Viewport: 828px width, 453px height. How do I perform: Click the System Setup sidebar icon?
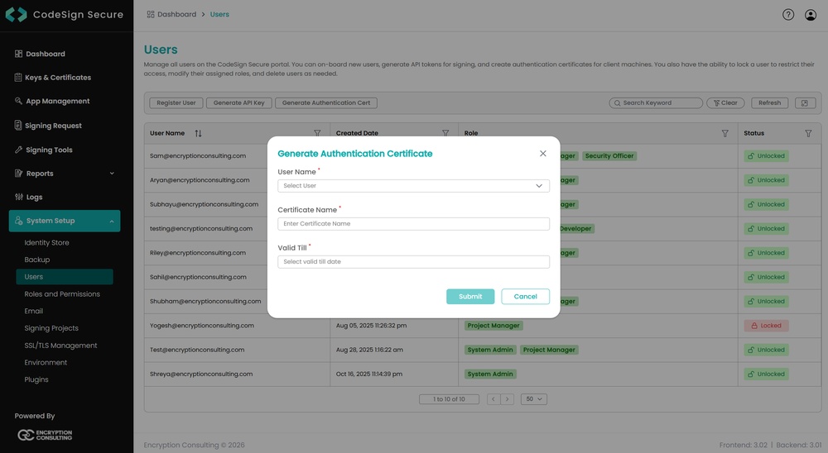18,221
